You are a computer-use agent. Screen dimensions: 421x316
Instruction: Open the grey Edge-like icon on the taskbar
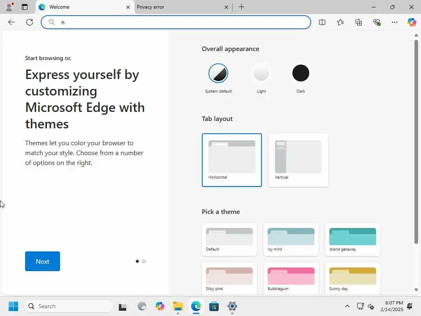coord(142,306)
